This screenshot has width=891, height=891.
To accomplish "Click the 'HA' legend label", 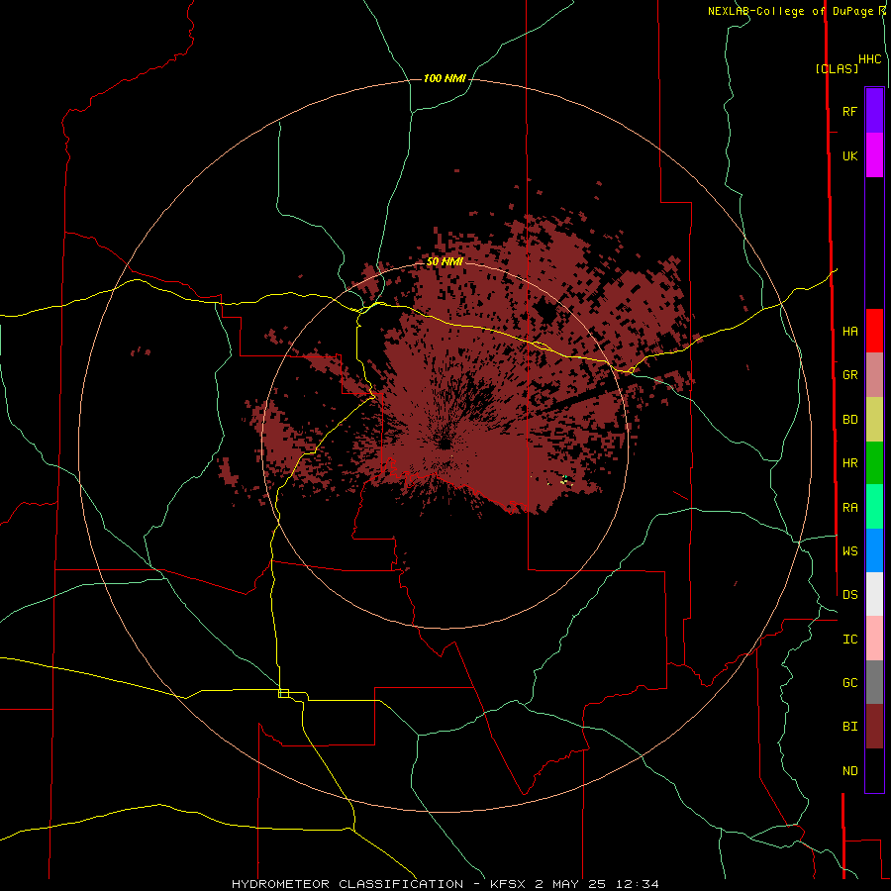I will coord(849,332).
